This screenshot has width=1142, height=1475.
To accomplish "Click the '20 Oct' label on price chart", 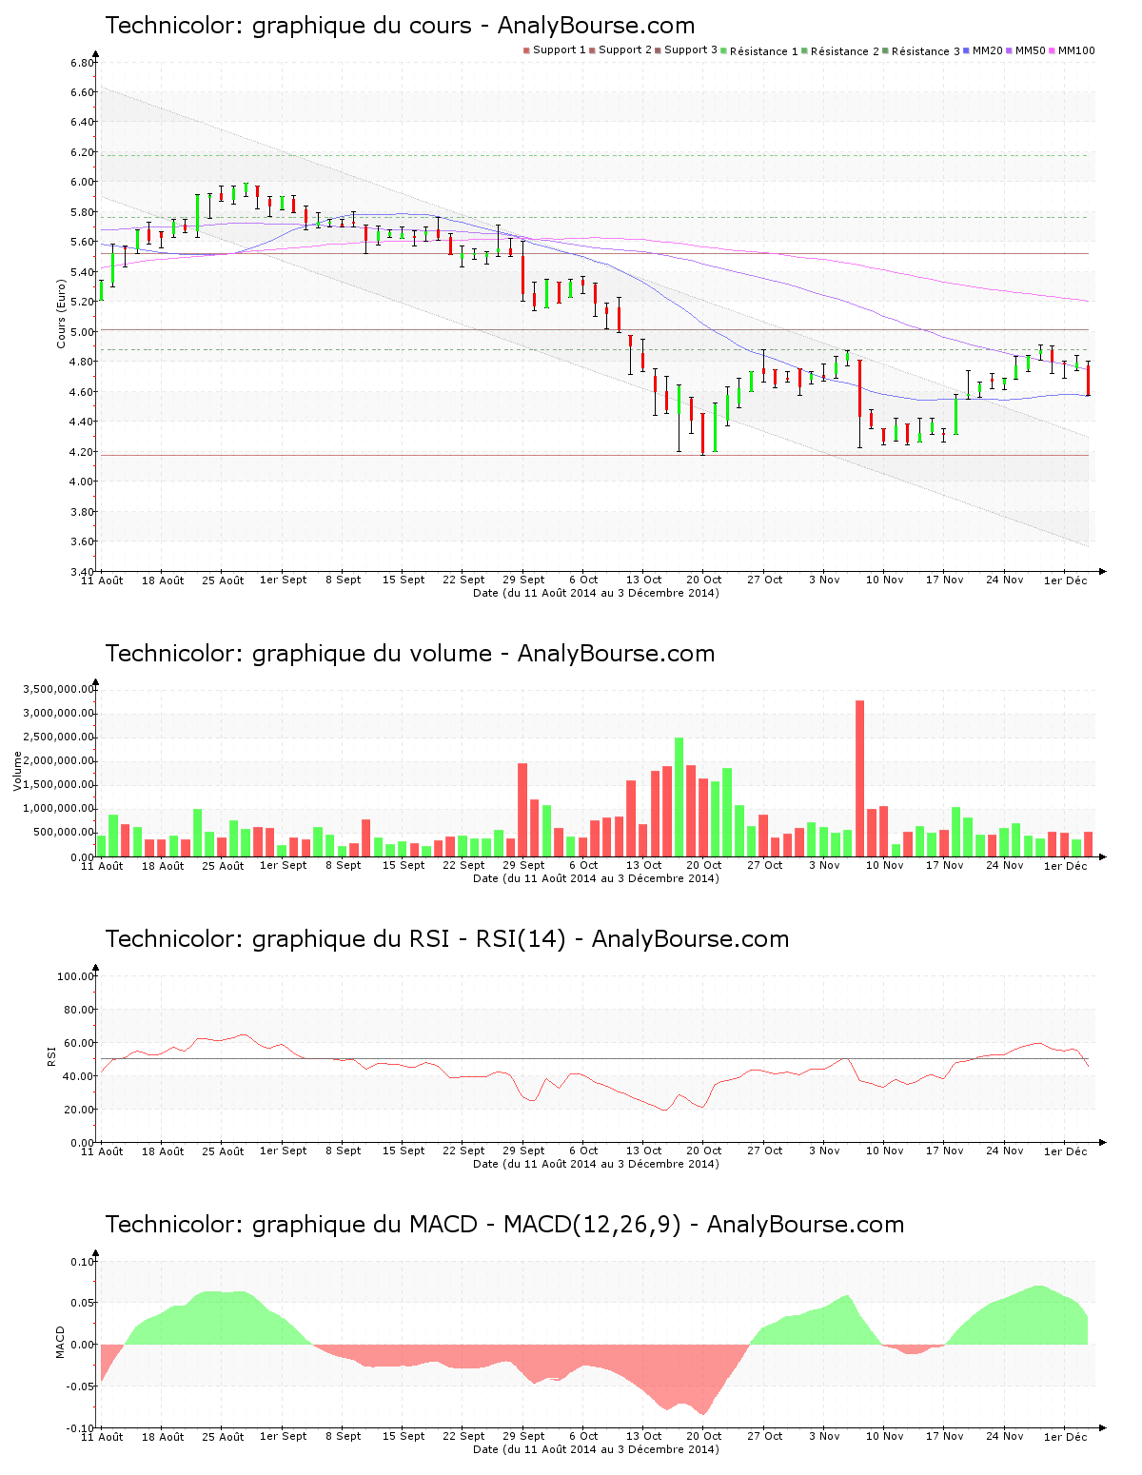I will [x=704, y=580].
